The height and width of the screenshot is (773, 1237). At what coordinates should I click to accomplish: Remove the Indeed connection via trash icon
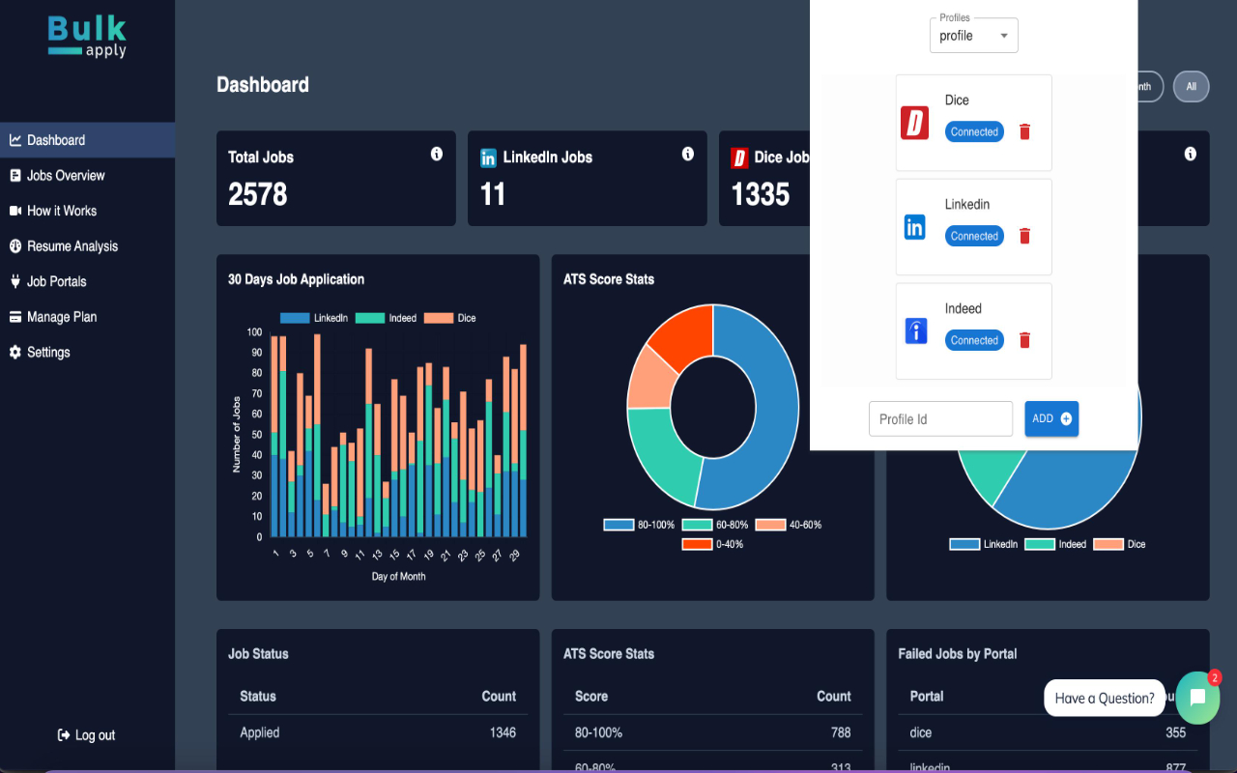(1025, 340)
